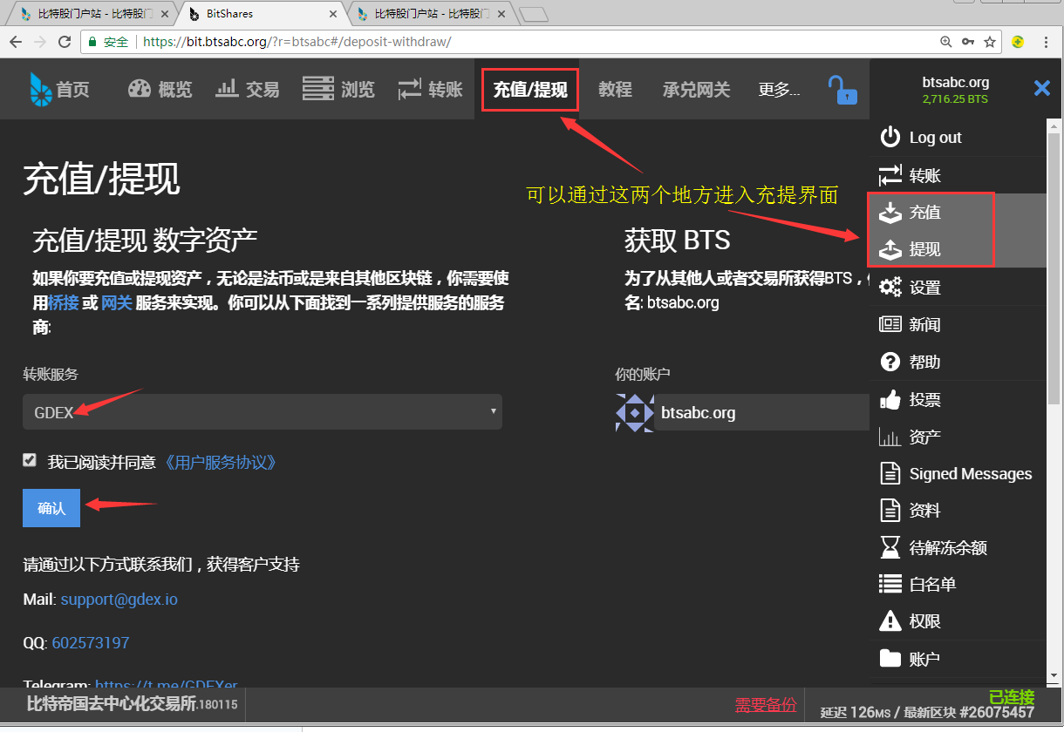Click the blue 确认 button

[51, 508]
